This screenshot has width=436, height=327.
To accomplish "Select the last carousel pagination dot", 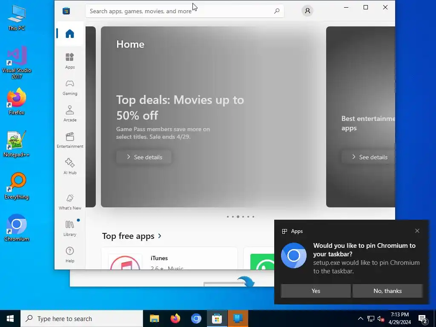I will 253,217.
